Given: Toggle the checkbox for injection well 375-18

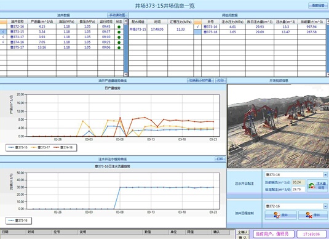Looking at the screenshot, I should click(197, 32).
